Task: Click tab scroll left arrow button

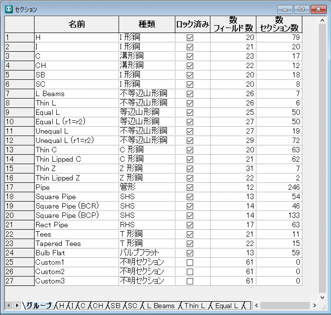Action: (x=8, y=305)
